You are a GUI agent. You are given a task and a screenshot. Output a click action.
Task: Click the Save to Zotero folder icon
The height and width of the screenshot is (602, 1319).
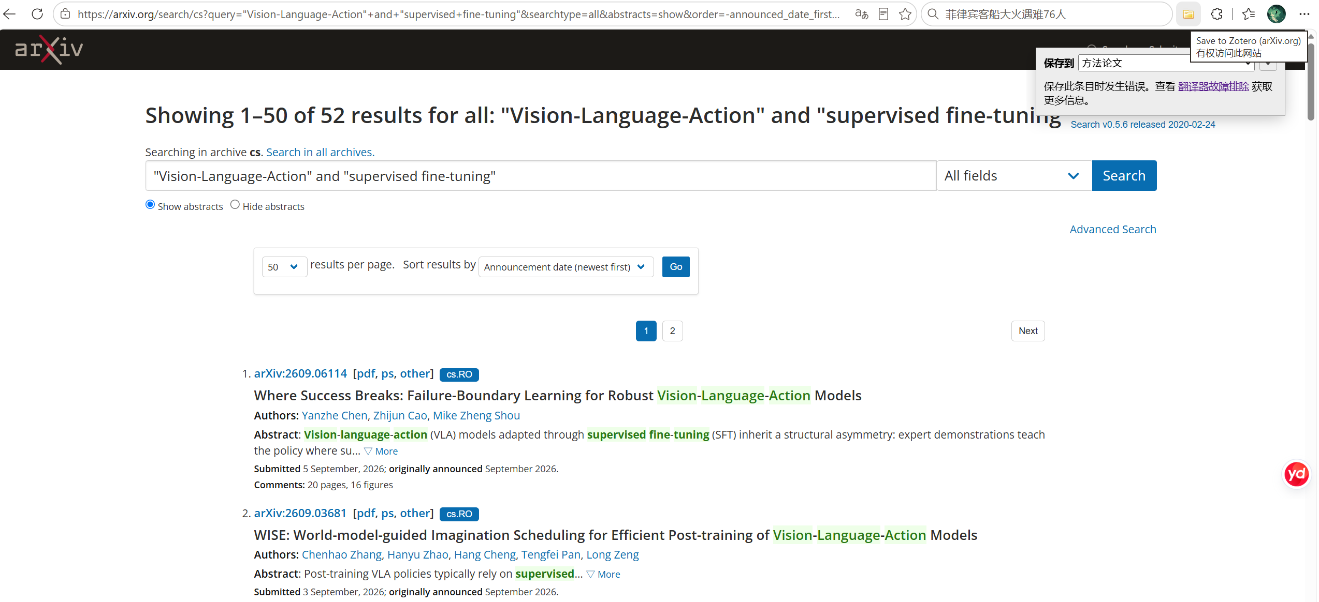pyautogui.click(x=1188, y=14)
